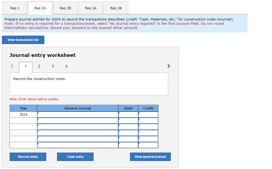Select journal entry 4
The width and height of the screenshot is (272, 169).
(x=66, y=66)
